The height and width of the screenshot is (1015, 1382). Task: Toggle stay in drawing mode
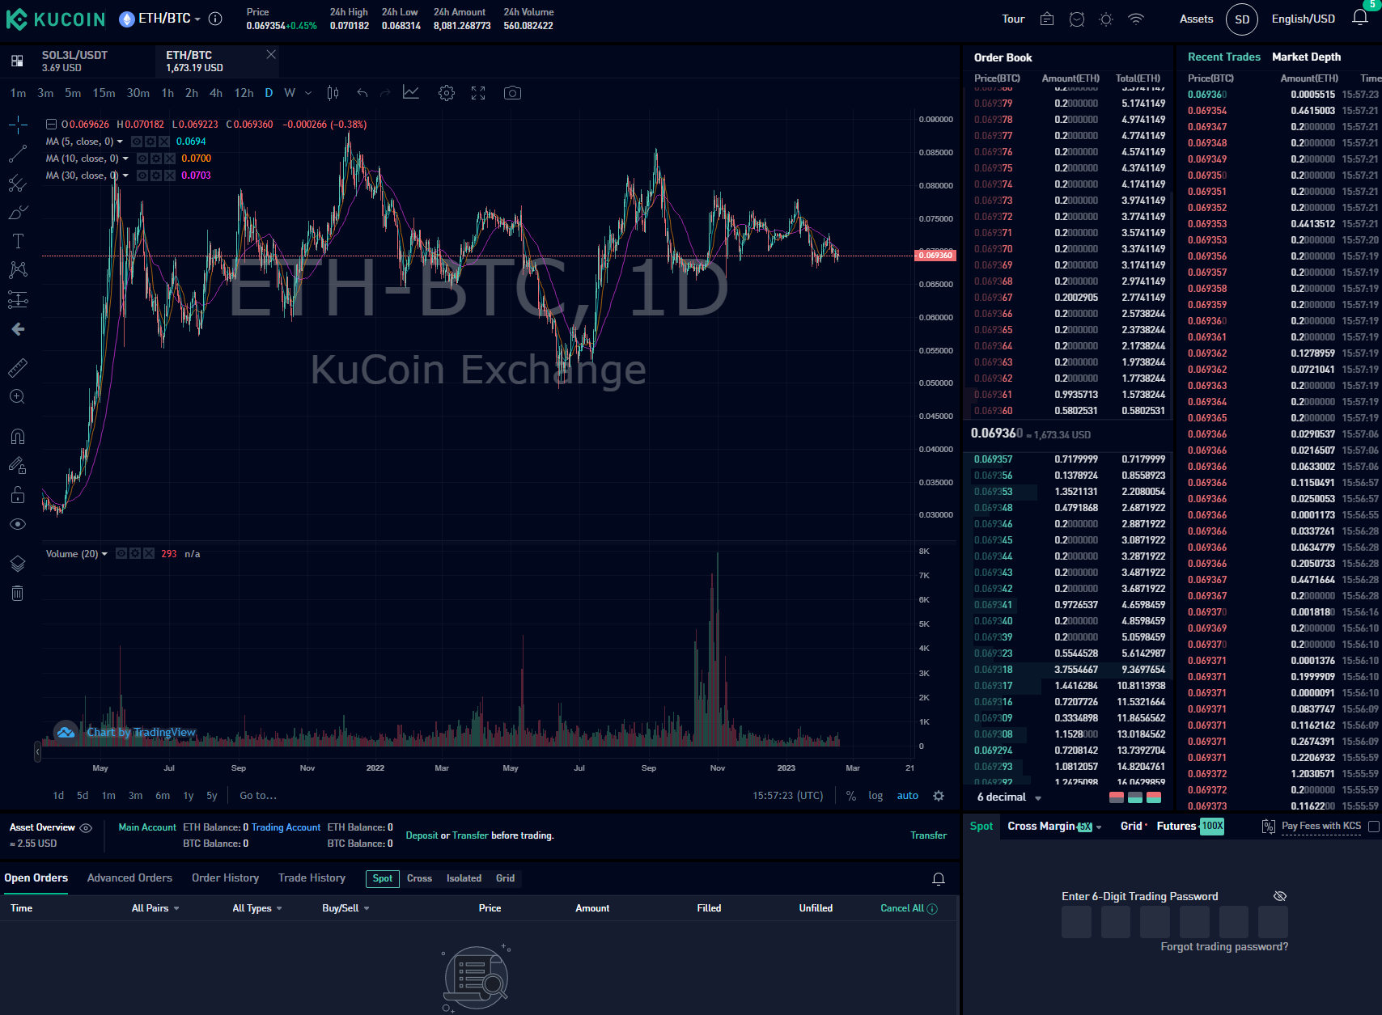coord(18,466)
